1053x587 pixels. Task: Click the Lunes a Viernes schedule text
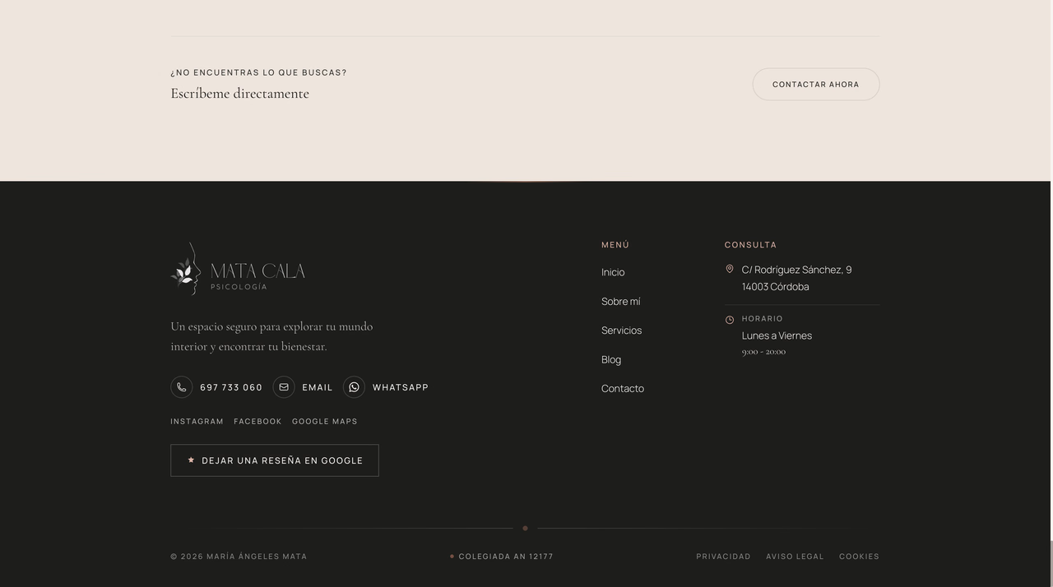(x=777, y=335)
